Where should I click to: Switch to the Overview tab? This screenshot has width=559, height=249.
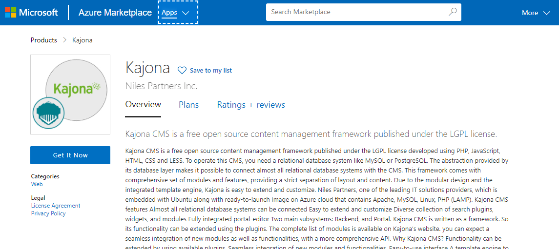(143, 105)
